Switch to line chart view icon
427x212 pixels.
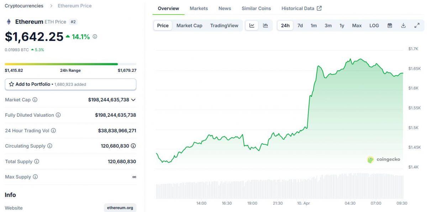(x=252, y=26)
